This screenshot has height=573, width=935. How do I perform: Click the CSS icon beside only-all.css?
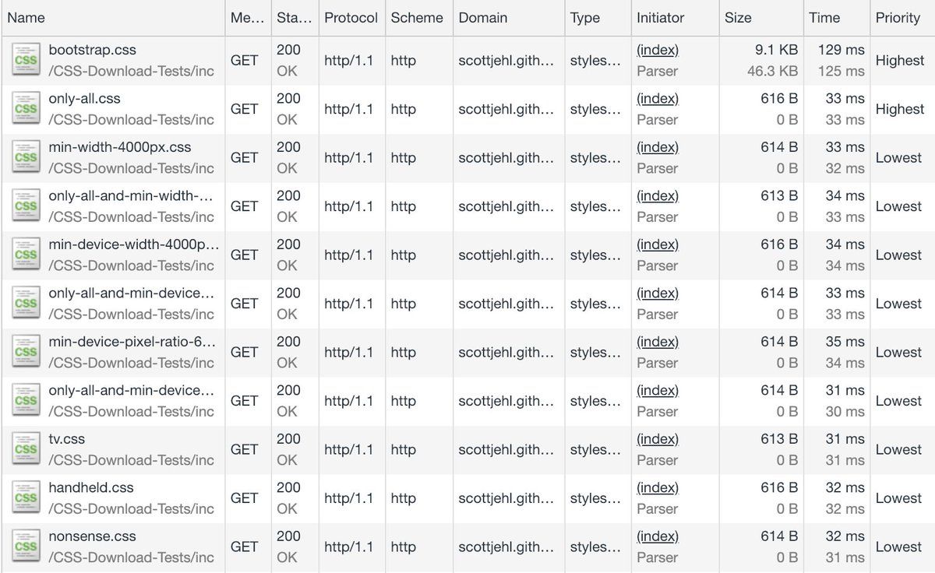pos(26,109)
